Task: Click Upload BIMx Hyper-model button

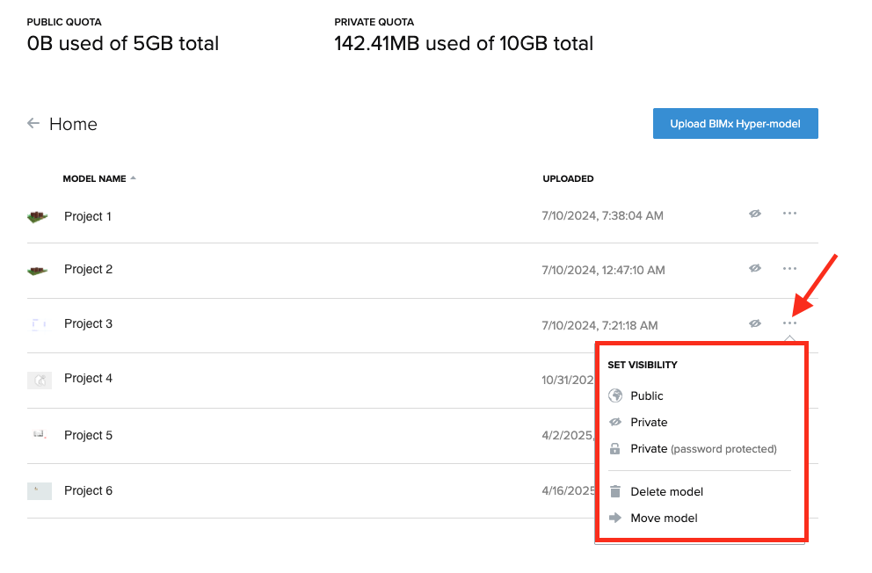Action: point(735,123)
